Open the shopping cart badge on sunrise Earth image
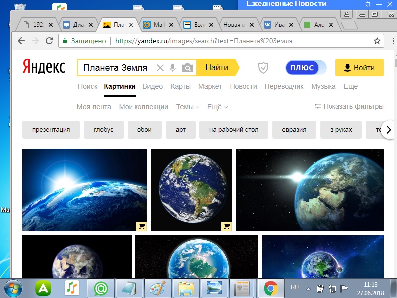 click(142, 226)
